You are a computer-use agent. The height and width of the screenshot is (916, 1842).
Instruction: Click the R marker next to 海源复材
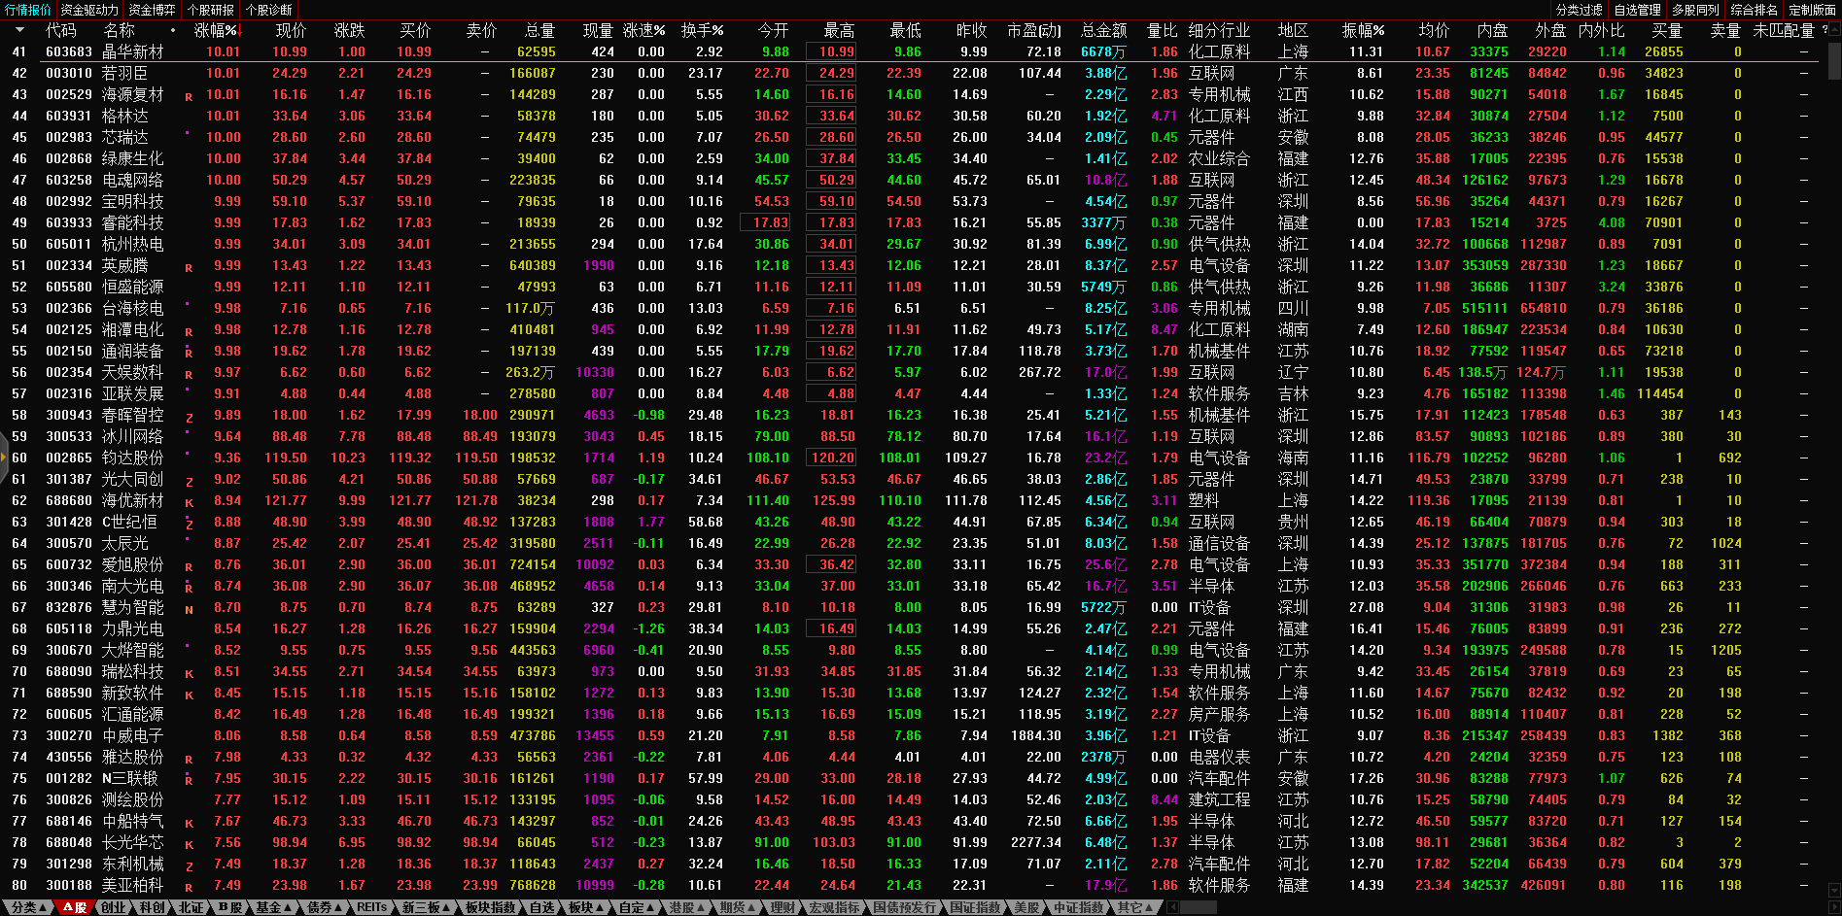(x=189, y=96)
